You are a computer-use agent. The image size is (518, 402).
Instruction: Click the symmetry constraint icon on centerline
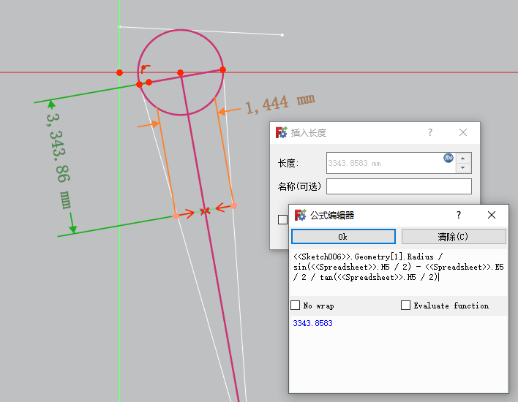tap(205, 211)
